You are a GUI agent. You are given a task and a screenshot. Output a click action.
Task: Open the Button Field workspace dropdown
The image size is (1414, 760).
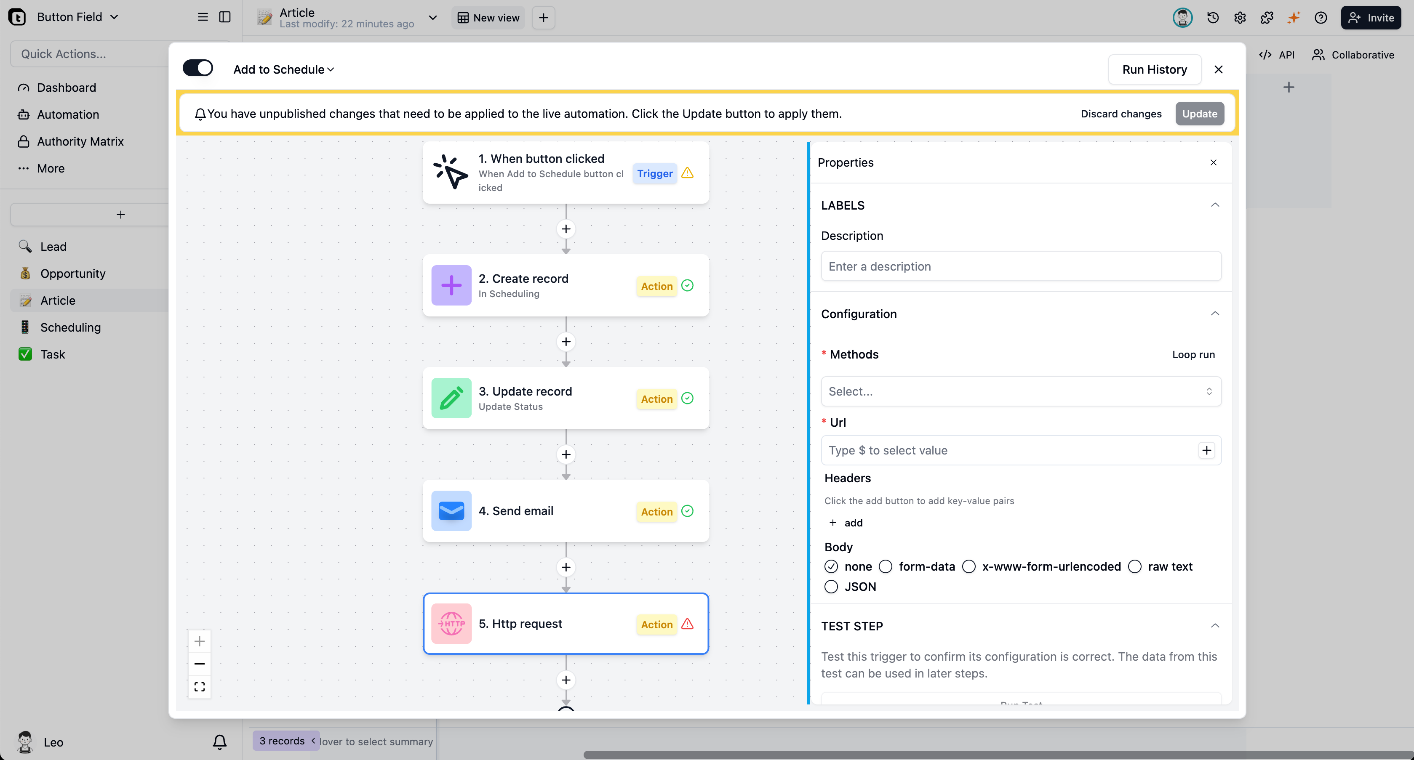(78, 17)
